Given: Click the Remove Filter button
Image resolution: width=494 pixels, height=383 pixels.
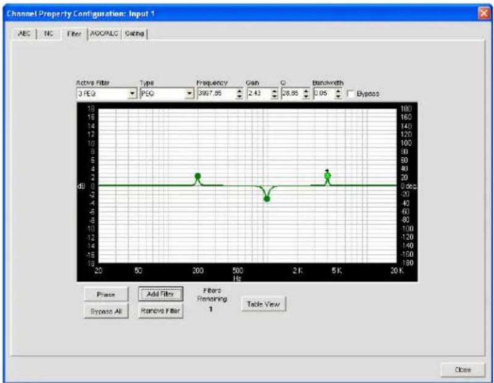Looking at the screenshot, I should click(160, 311).
